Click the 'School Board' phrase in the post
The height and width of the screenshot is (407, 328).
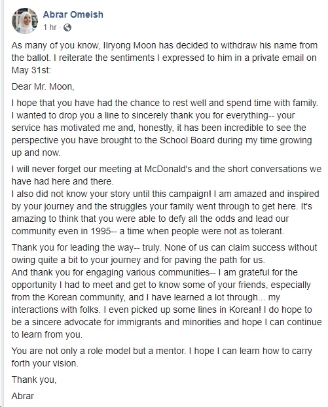pyautogui.click(x=187, y=140)
